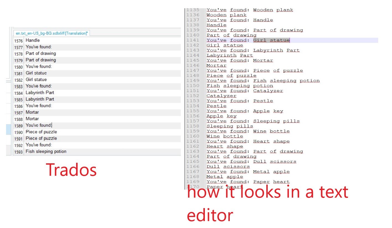The image size is (392, 228).
Task: Click text editor line 1142 'Girl statue'
Action: coord(225,45)
